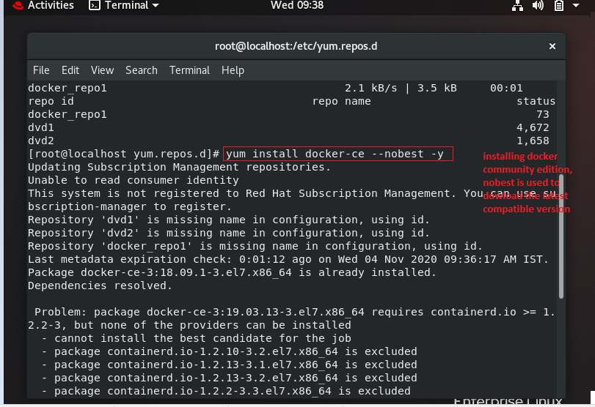595x407 pixels.
Task: Close the terminal window
Action: pos(552,46)
